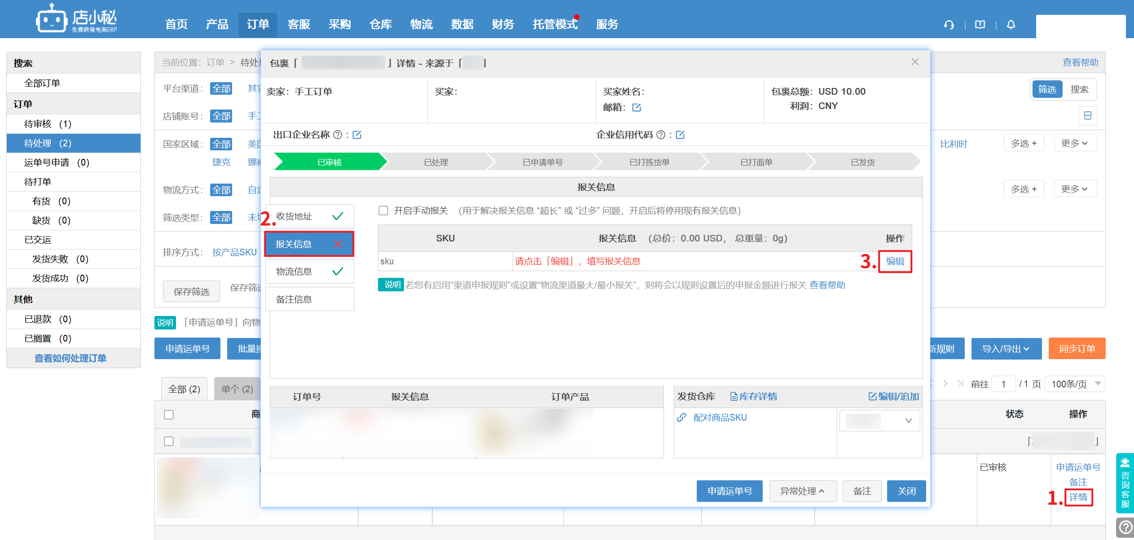
Task: Enable the 开启手动报关 checkbox
Action: [x=383, y=211]
